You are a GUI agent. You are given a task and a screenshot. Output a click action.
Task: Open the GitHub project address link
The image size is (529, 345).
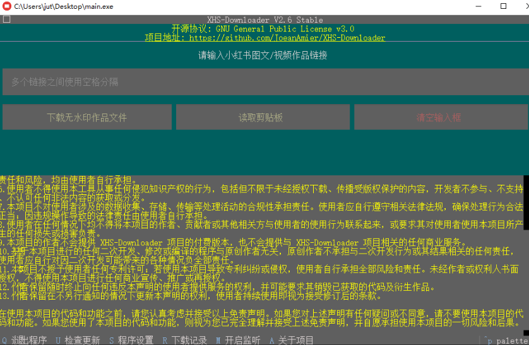(x=265, y=38)
